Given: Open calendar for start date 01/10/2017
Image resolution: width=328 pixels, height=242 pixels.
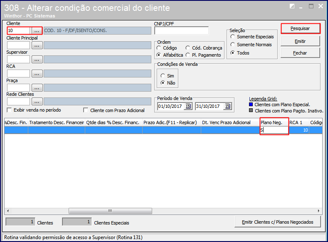Looking at the screenshot, I should (x=188, y=106).
